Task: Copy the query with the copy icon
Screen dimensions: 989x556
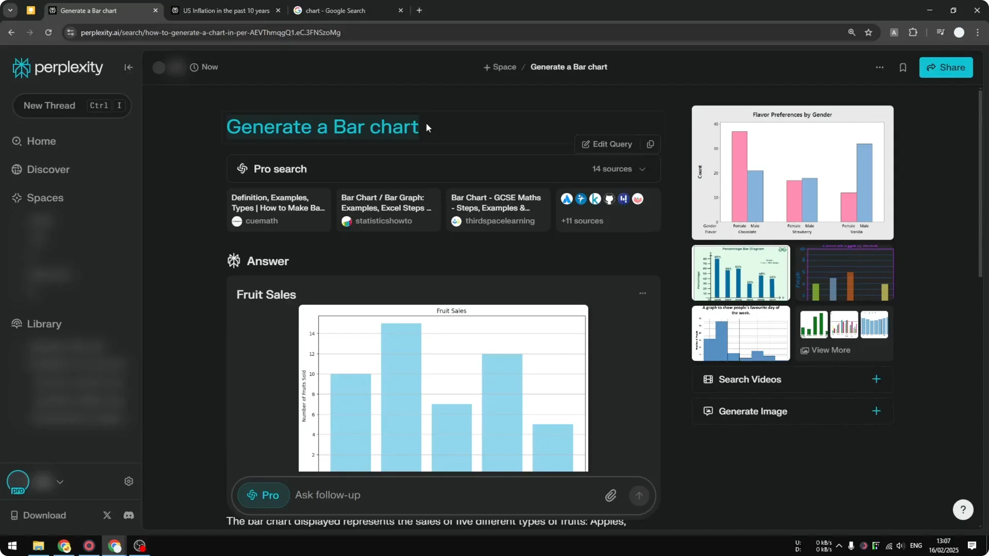Action: click(x=650, y=144)
